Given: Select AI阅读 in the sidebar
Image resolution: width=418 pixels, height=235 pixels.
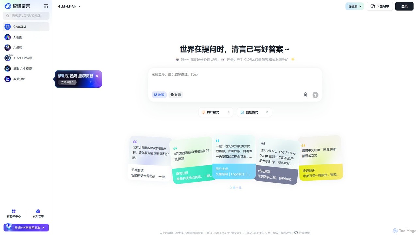Looking at the screenshot, I should click(26, 48).
